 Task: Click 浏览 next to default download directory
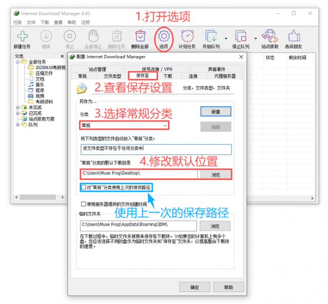pos(215,175)
